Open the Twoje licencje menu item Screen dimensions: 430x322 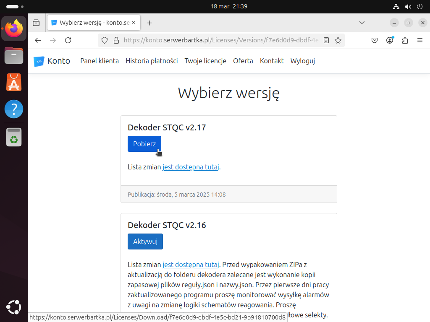point(205,61)
